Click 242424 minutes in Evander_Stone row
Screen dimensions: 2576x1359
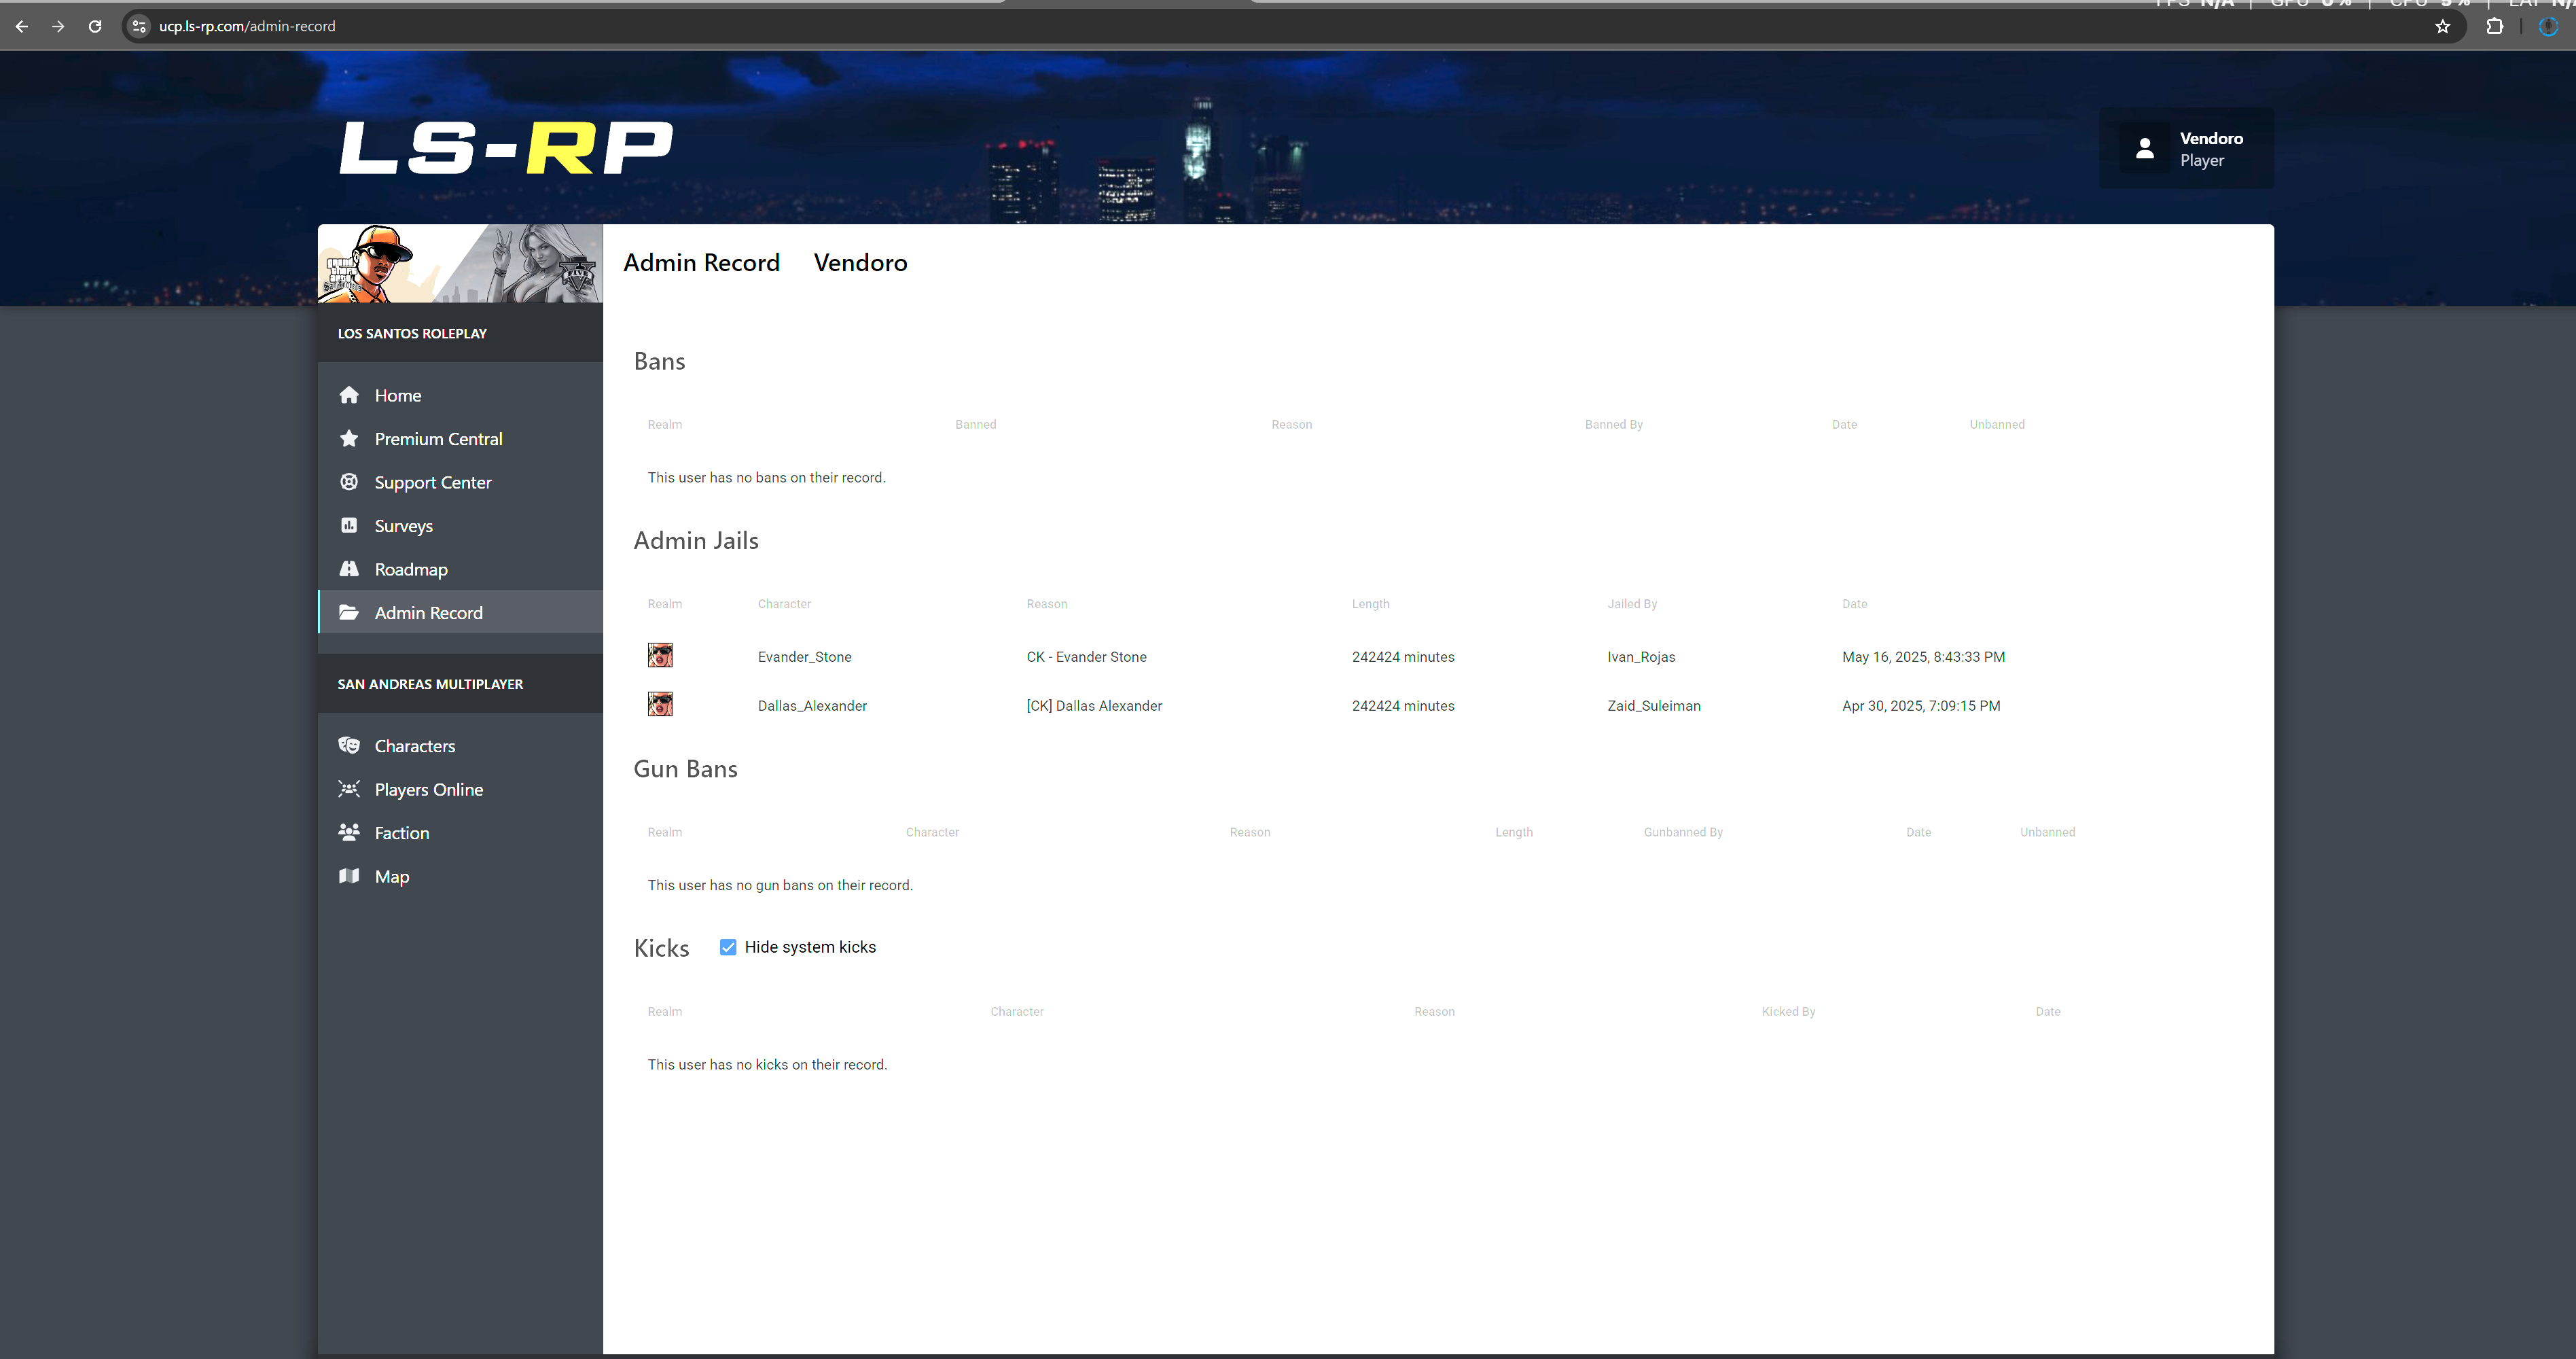click(x=1403, y=656)
